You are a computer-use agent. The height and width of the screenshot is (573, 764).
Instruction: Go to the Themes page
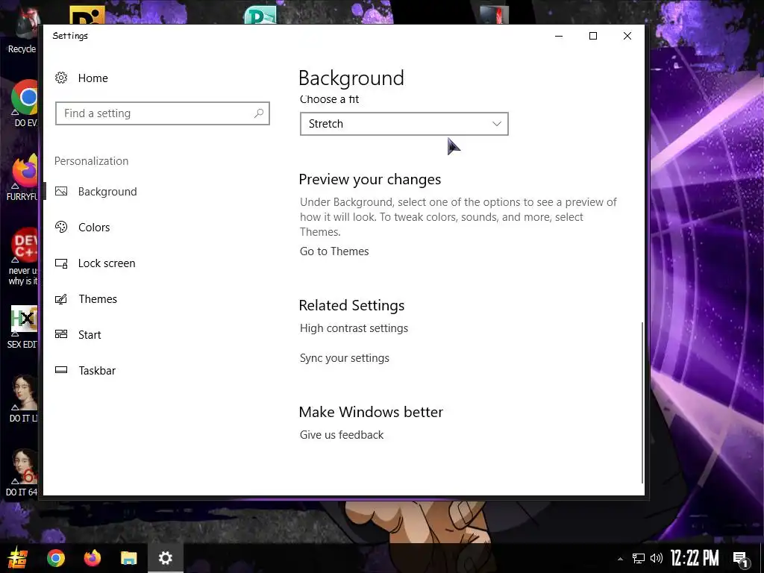[x=98, y=298]
